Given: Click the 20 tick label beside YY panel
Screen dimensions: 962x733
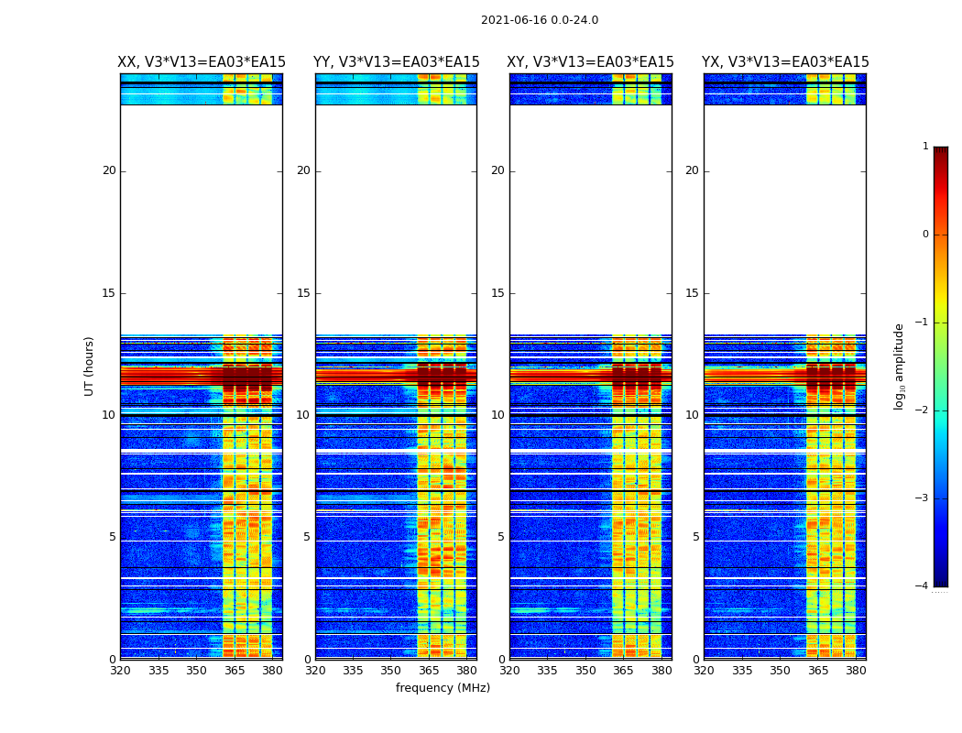Looking at the screenshot, I should point(302,170).
